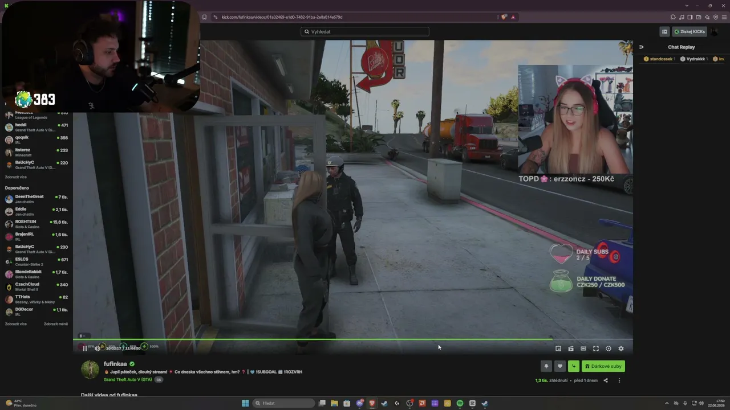Click the Windows taskbar search box
The height and width of the screenshot is (410, 730).
tap(284, 403)
